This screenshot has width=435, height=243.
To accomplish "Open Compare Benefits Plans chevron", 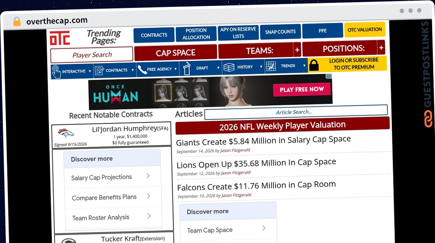I will [x=149, y=196].
